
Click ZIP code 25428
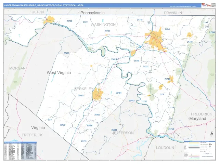click(x=90, y=125)
